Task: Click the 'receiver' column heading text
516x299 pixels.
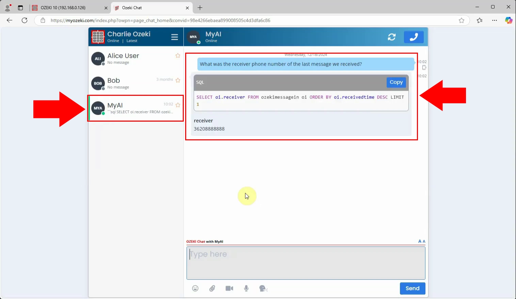Action: pyautogui.click(x=203, y=121)
